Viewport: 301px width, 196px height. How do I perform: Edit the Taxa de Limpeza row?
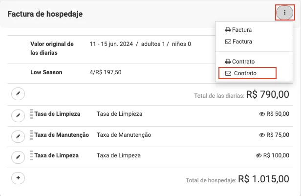(18, 156)
